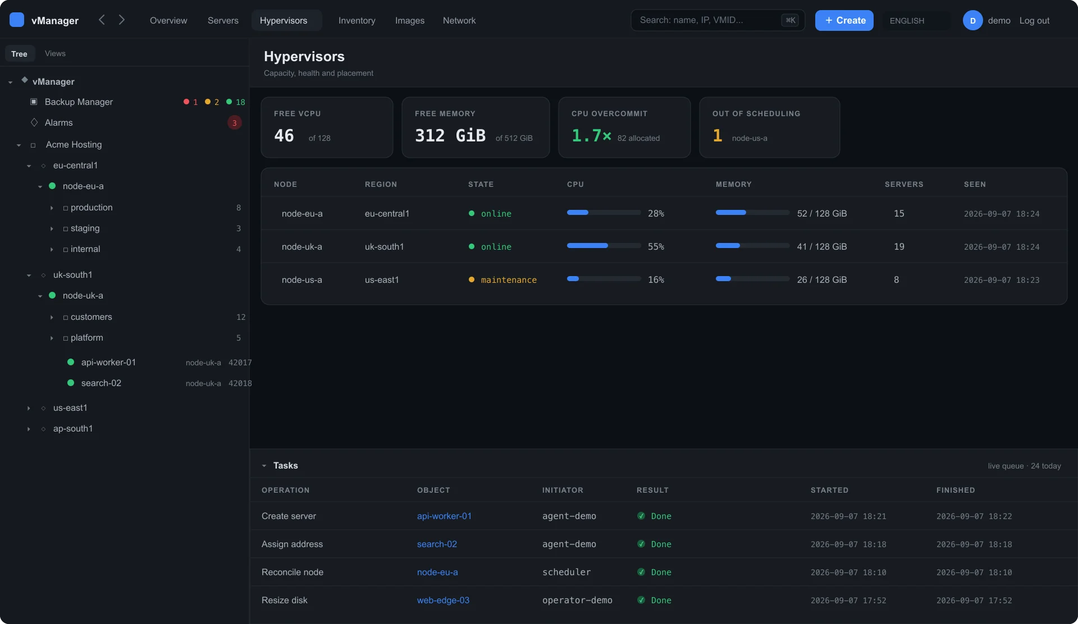Go forward with the right arrow
1078x624 pixels.
point(122,20)
